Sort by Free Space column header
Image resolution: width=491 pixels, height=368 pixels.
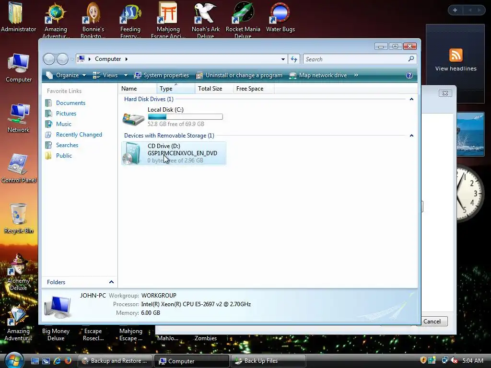[254, 89]
